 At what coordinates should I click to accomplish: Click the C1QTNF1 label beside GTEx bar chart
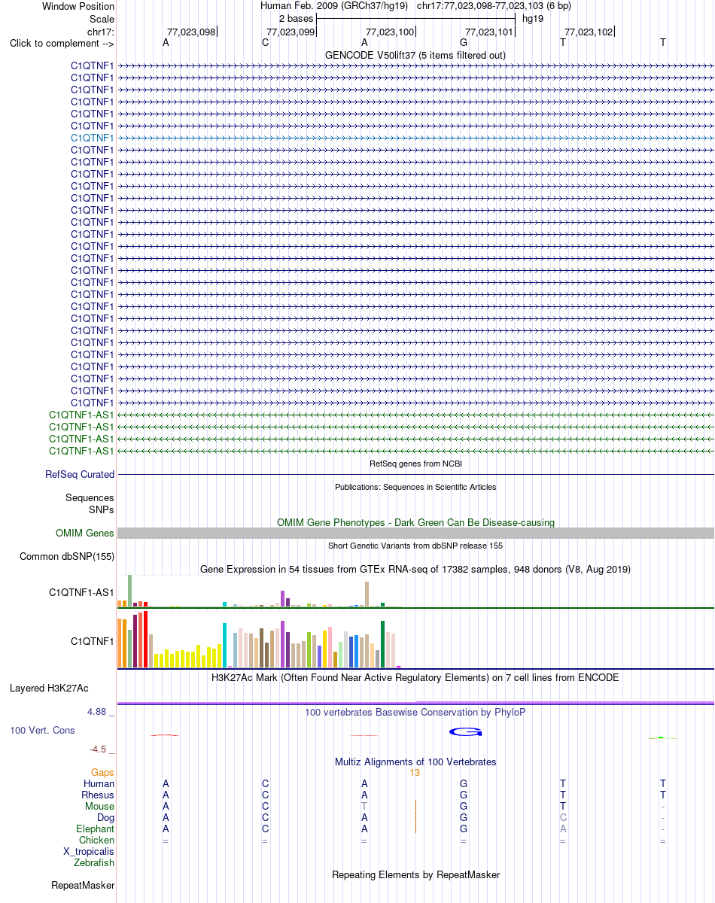tap(93, 642)
